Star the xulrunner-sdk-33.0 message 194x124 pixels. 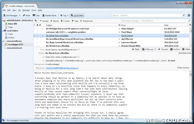pyautogui.click(x=38, y=32)
